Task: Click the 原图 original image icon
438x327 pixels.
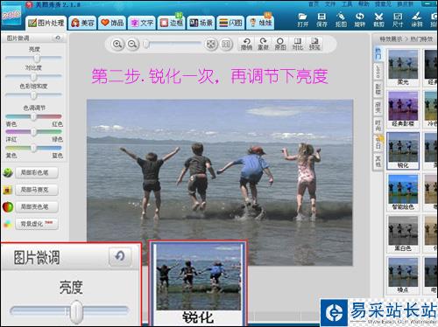Action: tap(280, 44)
